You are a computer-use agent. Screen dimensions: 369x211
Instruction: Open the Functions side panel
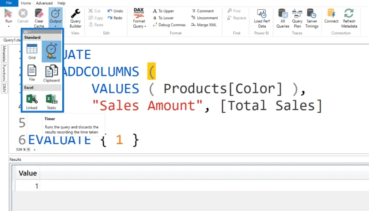pyautogui.click(x=4, y=73)
